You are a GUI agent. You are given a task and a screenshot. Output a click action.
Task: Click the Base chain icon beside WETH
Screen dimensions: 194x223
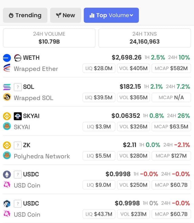coord(7,58)
